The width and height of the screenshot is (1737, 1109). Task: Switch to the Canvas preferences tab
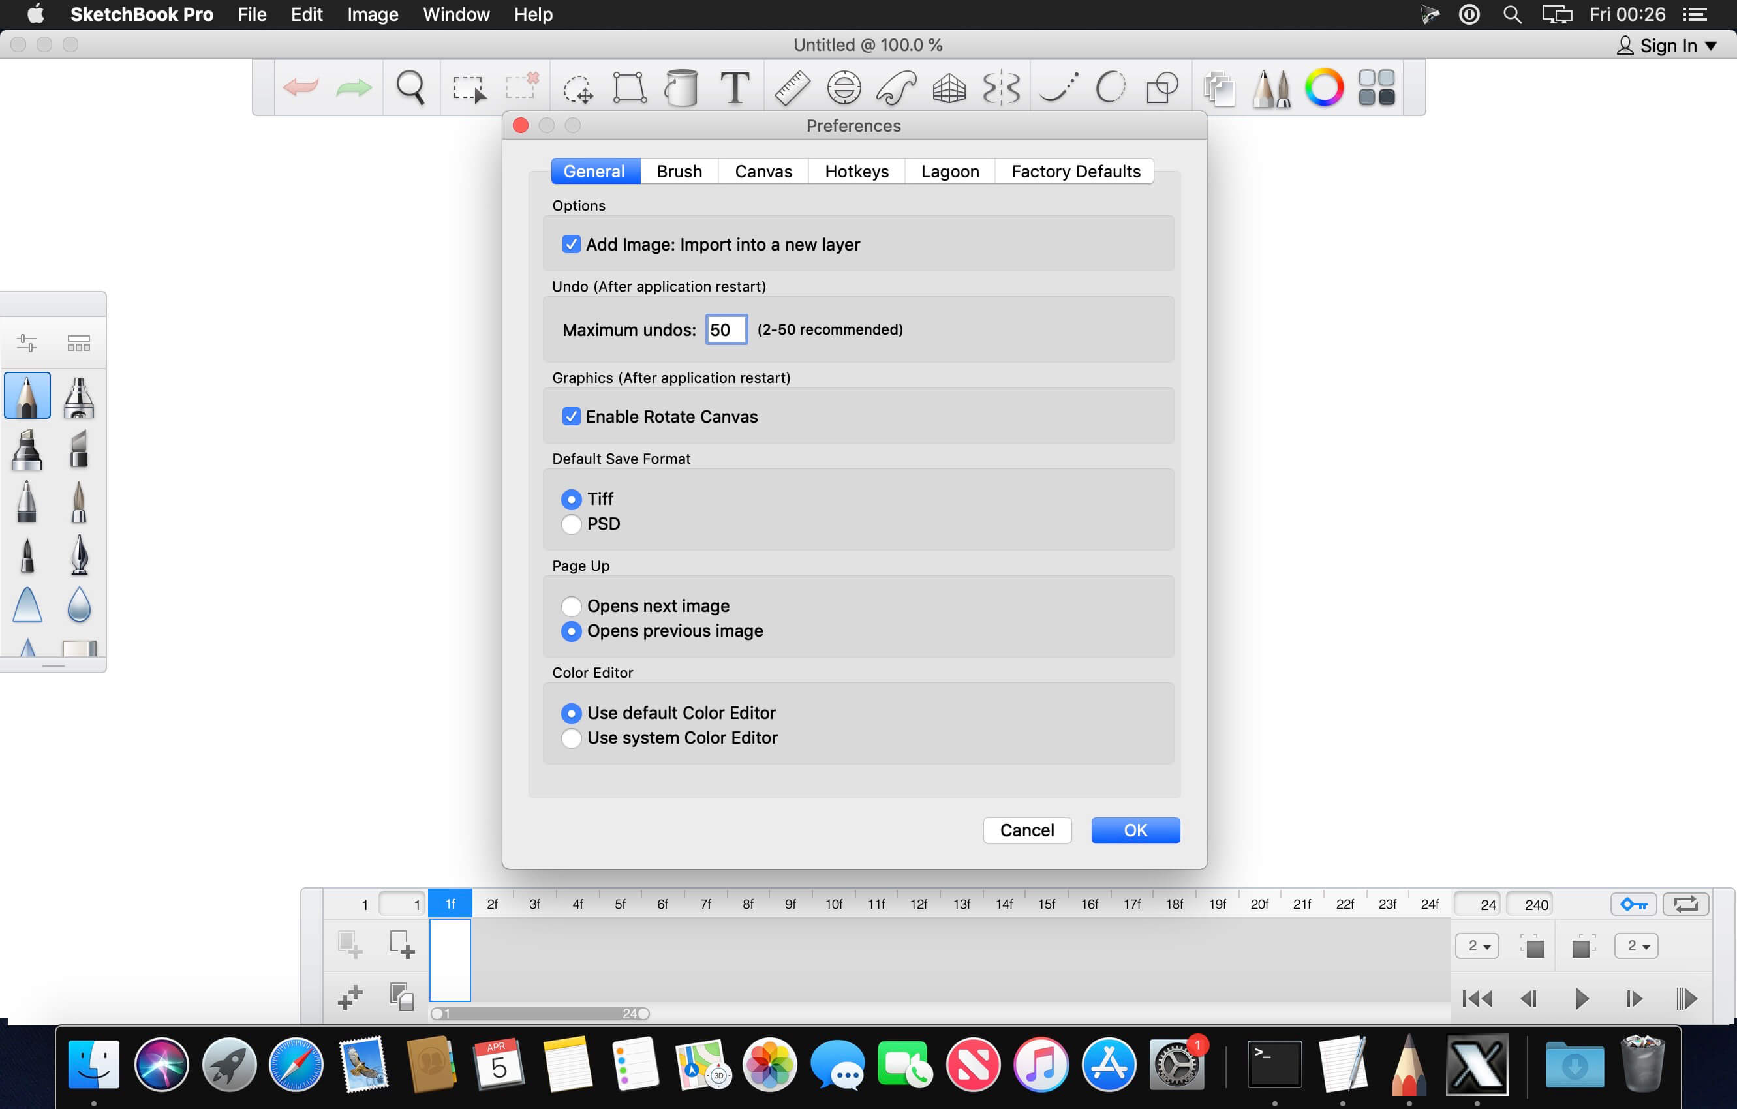(x=762, y=170)
